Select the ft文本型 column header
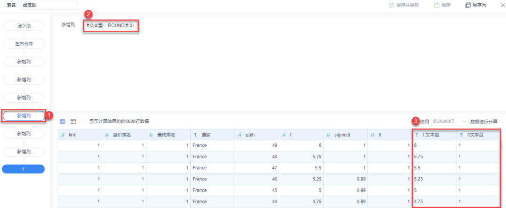 click(478, 135)
